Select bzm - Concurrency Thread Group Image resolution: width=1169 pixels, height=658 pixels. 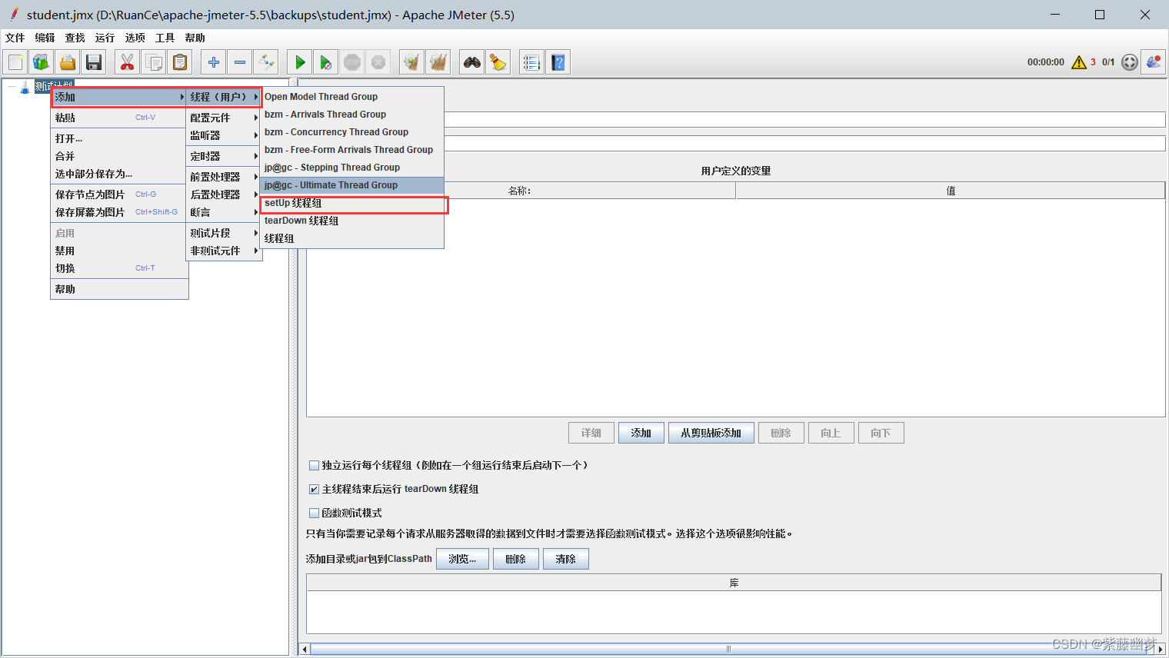(352, 132)
